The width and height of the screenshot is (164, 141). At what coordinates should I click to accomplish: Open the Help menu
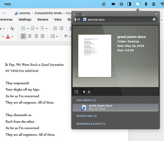[8, 4]
